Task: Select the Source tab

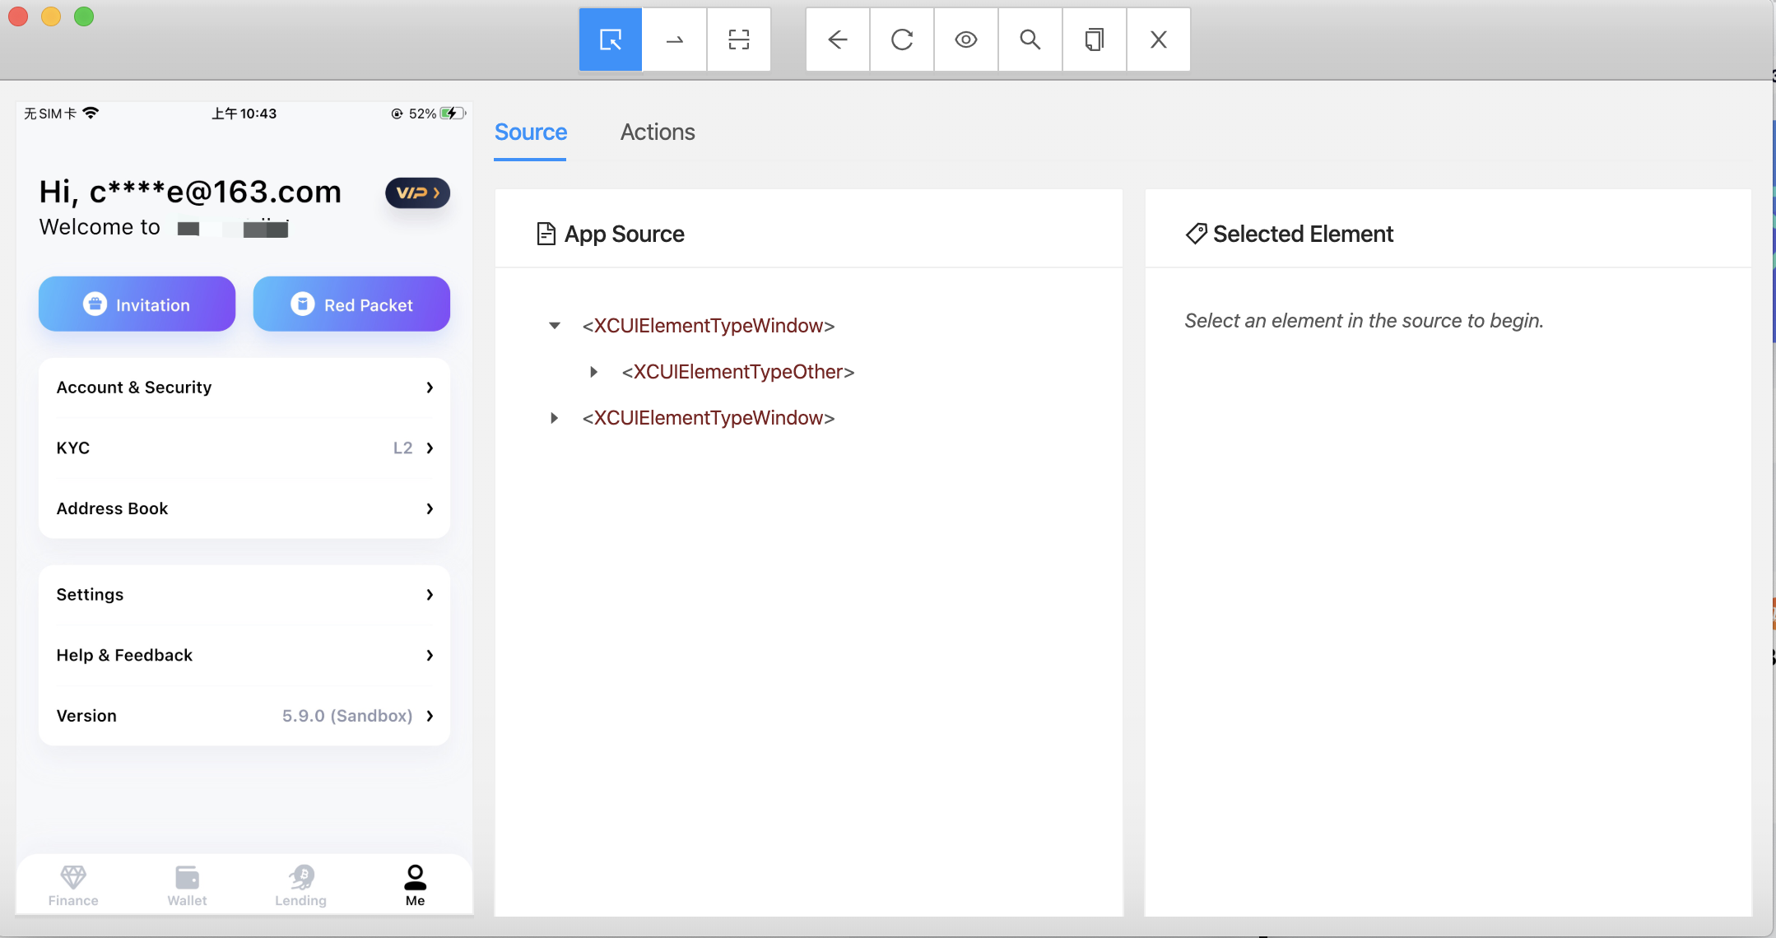Action: point(531,132)
